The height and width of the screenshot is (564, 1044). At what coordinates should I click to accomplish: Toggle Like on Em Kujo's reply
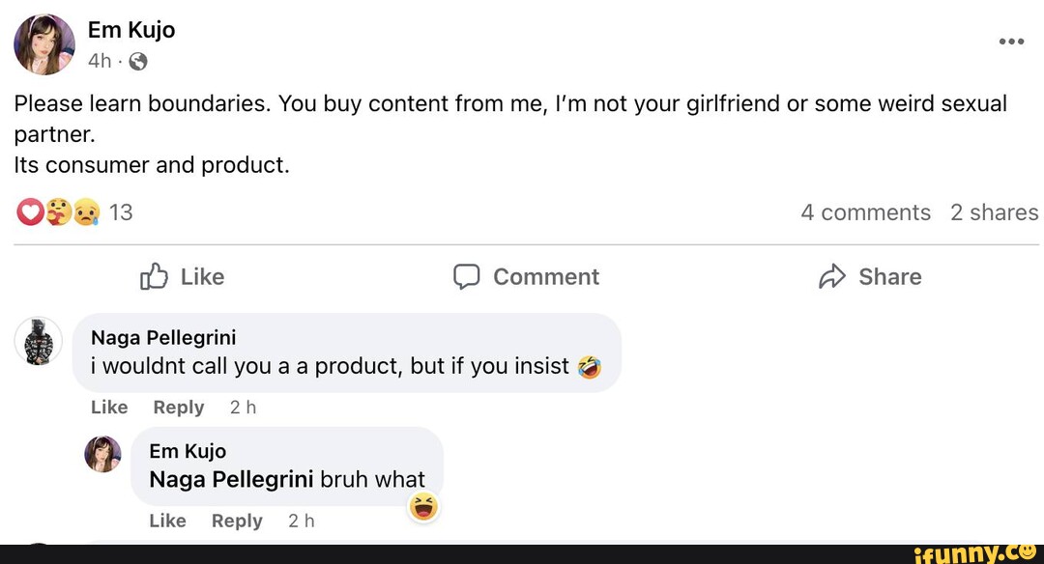click(167, 521)
